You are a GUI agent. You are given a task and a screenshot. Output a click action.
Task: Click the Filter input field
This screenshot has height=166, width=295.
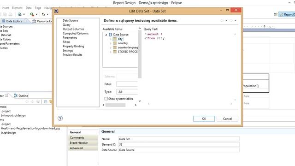point(127,84)
